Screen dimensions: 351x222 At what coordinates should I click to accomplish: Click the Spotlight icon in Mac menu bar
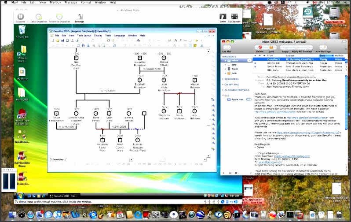(346, 2)
